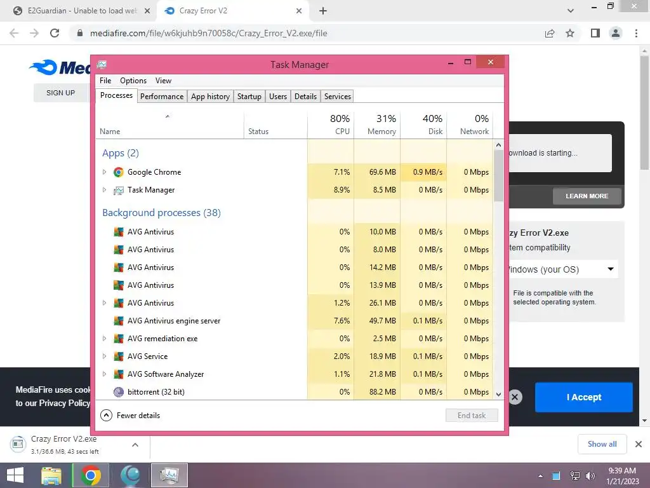Expand the Google Chrome process group
The height and width of the screenshot is (488, 650).
tap(105, 172)
